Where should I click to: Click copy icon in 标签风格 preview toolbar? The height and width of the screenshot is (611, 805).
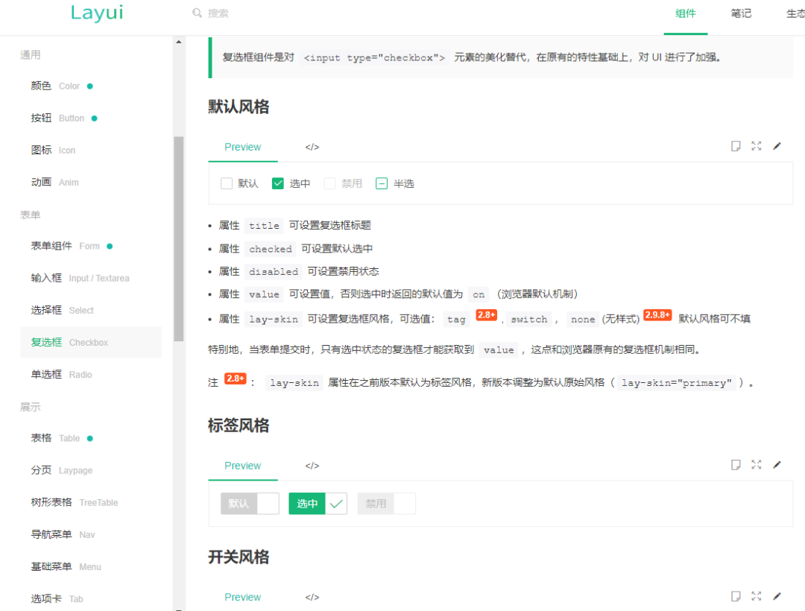pos(736,465)
